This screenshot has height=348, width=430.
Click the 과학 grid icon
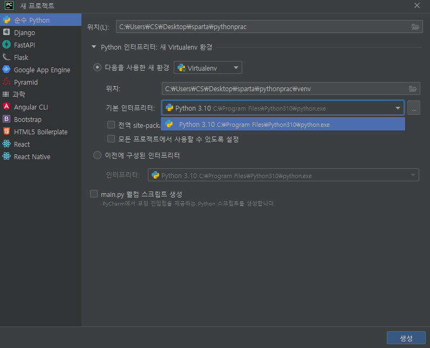[6, 94]
